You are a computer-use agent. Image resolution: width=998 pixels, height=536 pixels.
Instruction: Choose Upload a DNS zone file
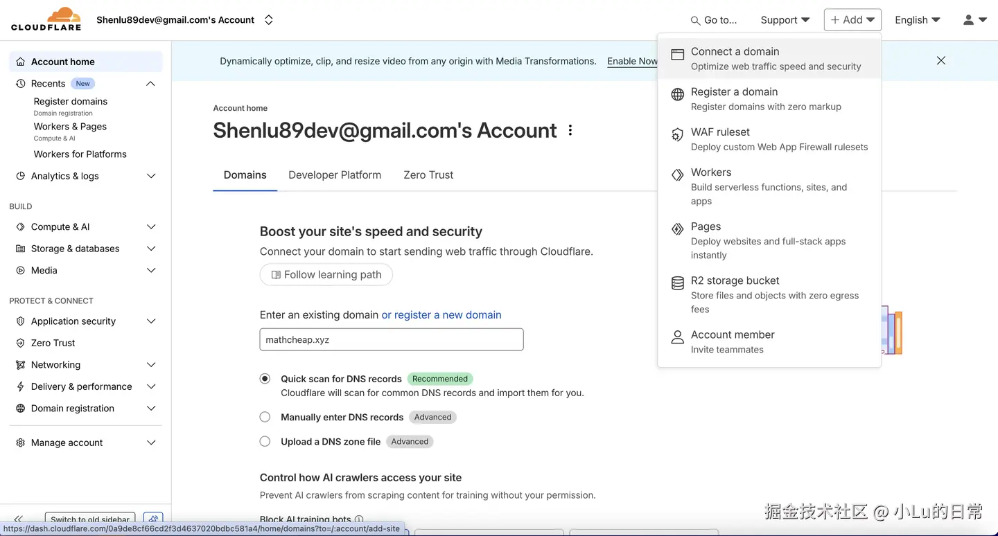tap(265, 441)
